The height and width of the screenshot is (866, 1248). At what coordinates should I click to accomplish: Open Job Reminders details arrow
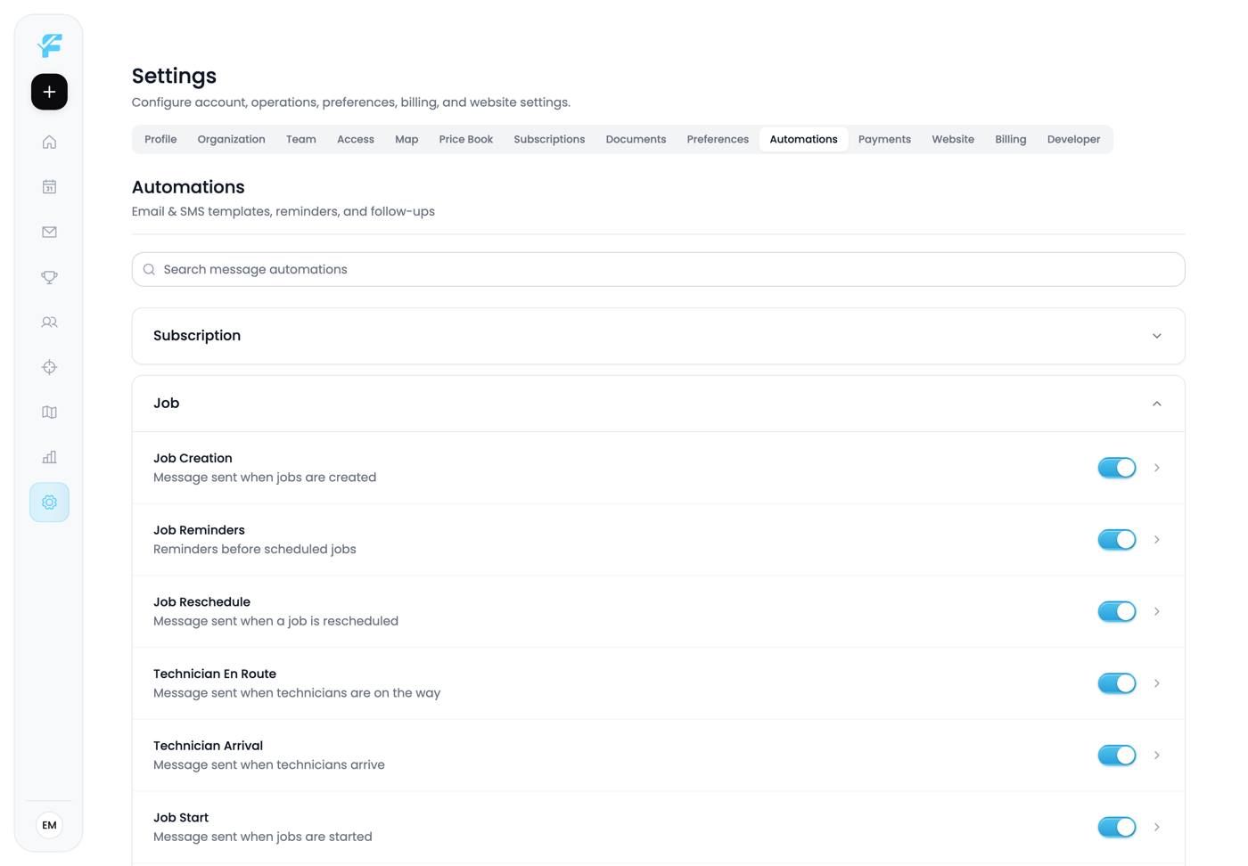pyautogui.click(x=1156, y=540)
